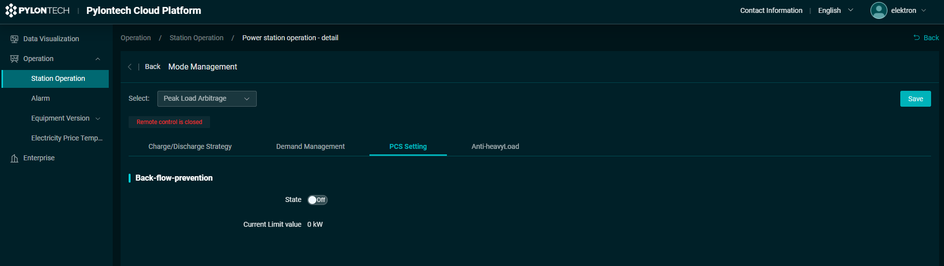Screen dimensions: 944x266
Task: Switch to Demand Management tab
Action: [310, 146]
